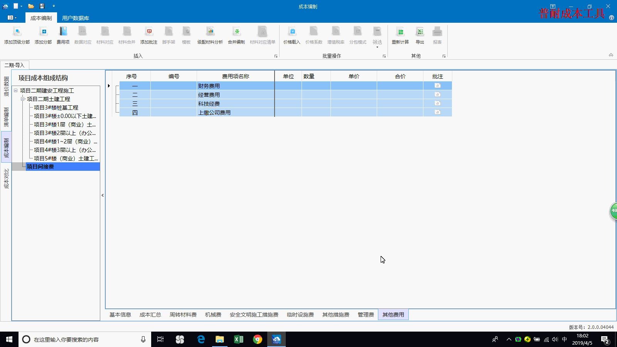This screenshot has height=347, width=617.
Task: Open the application menu dropdown button
Action: pos(12,18)
